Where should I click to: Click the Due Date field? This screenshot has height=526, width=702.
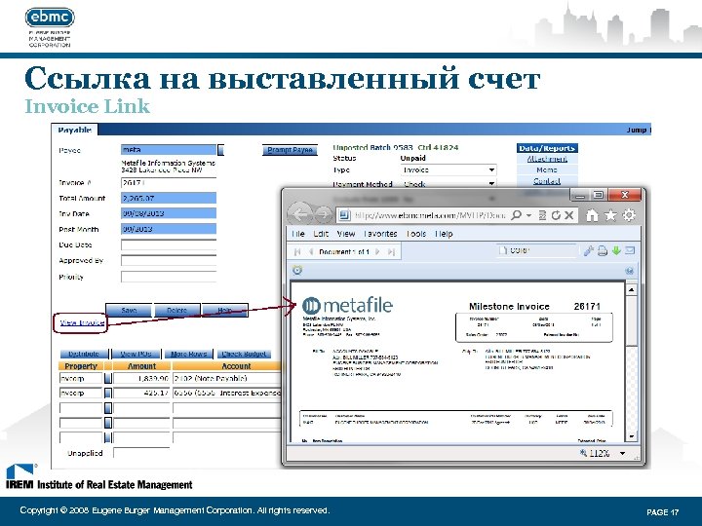169,244
